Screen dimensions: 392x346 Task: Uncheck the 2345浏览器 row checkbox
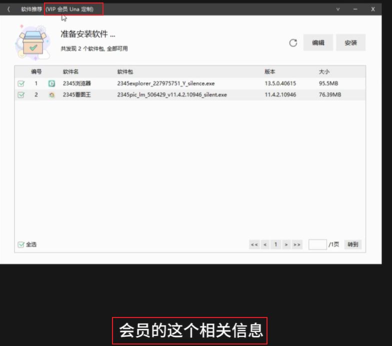tap(21, 83)
